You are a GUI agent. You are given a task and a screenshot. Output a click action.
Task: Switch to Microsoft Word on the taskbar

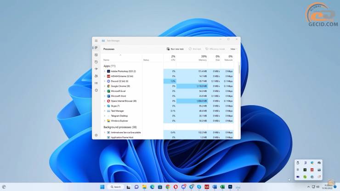215,187
